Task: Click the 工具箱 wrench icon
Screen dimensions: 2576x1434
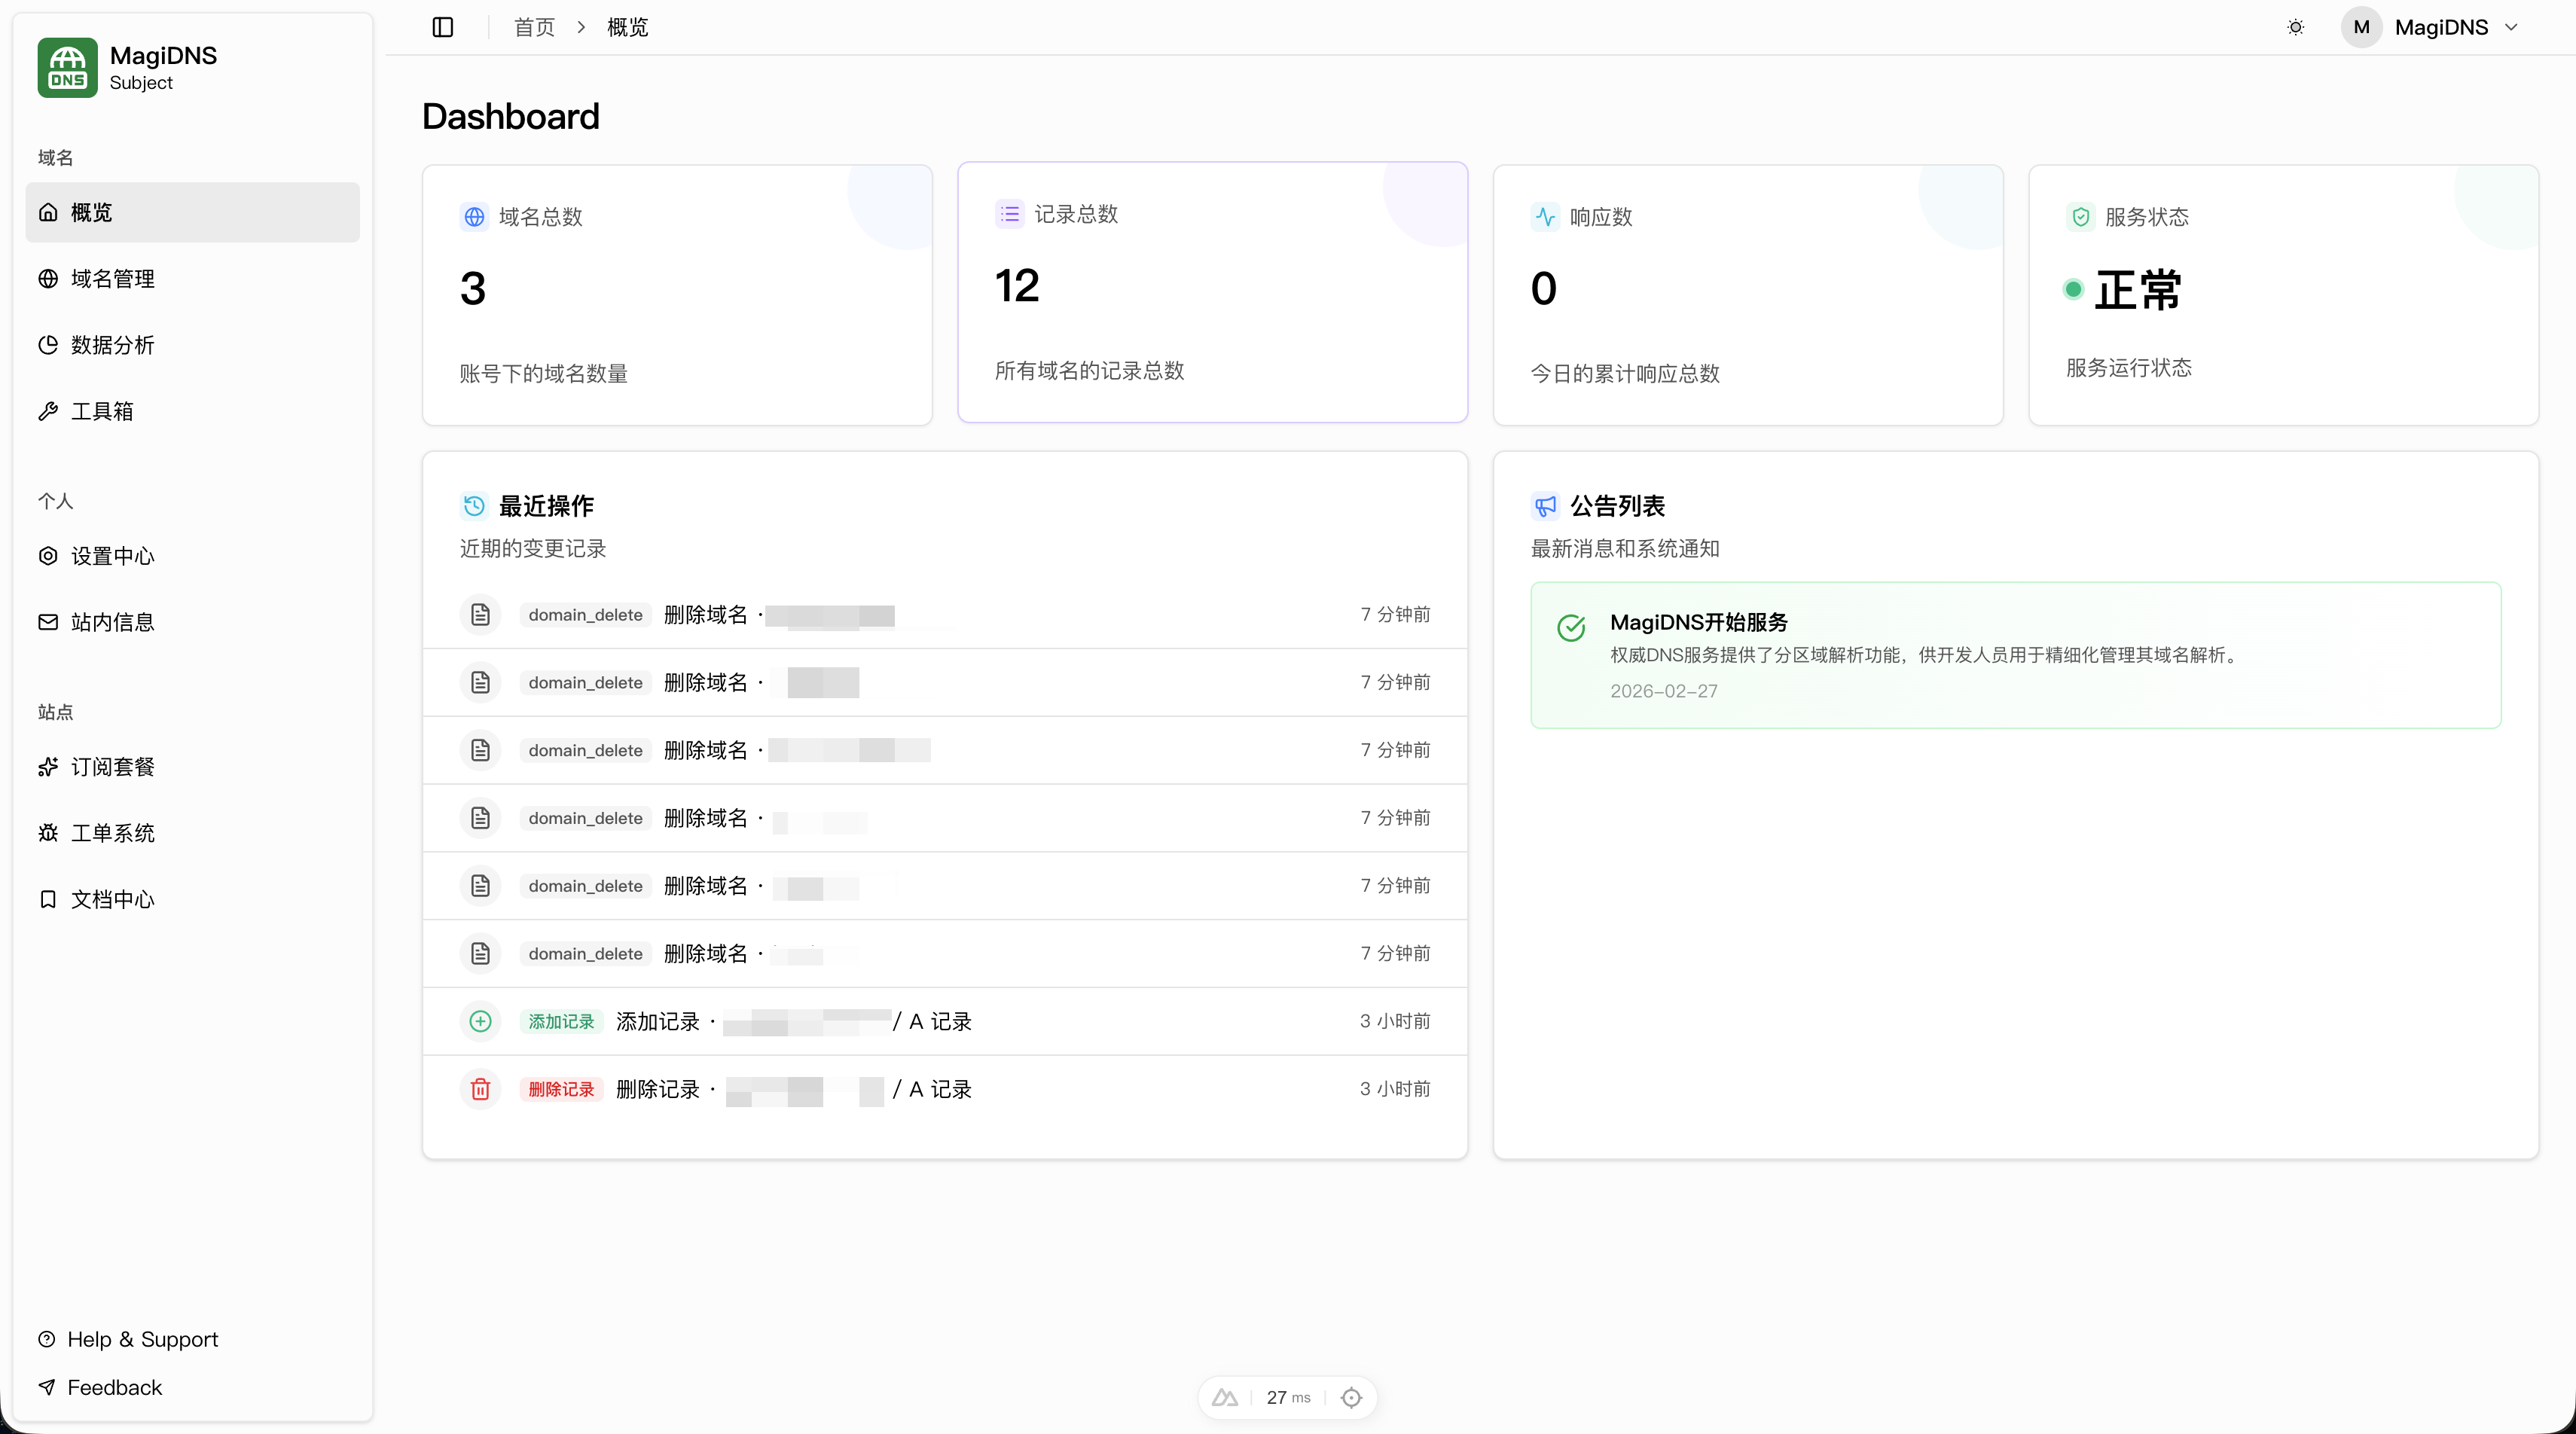Action: 48,411
